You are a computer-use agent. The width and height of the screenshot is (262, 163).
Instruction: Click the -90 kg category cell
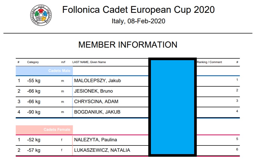[34, 112]
